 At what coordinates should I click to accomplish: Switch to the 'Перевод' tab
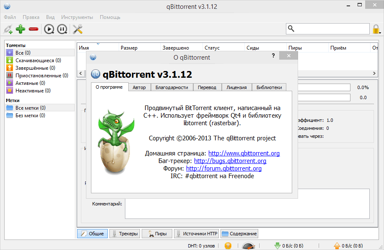(207, 87)
